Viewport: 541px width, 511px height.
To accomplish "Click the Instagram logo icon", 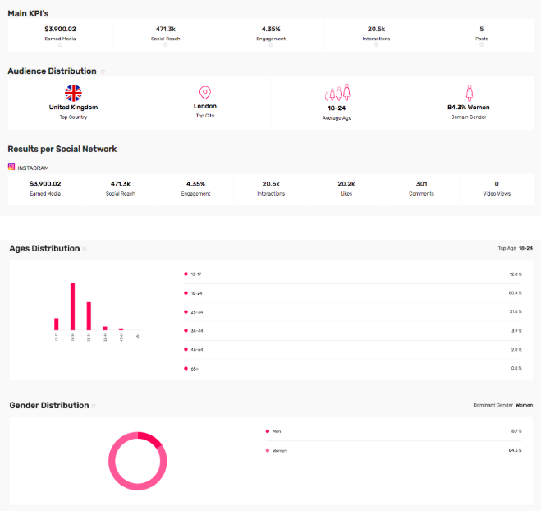I will [x=11, y=167].
